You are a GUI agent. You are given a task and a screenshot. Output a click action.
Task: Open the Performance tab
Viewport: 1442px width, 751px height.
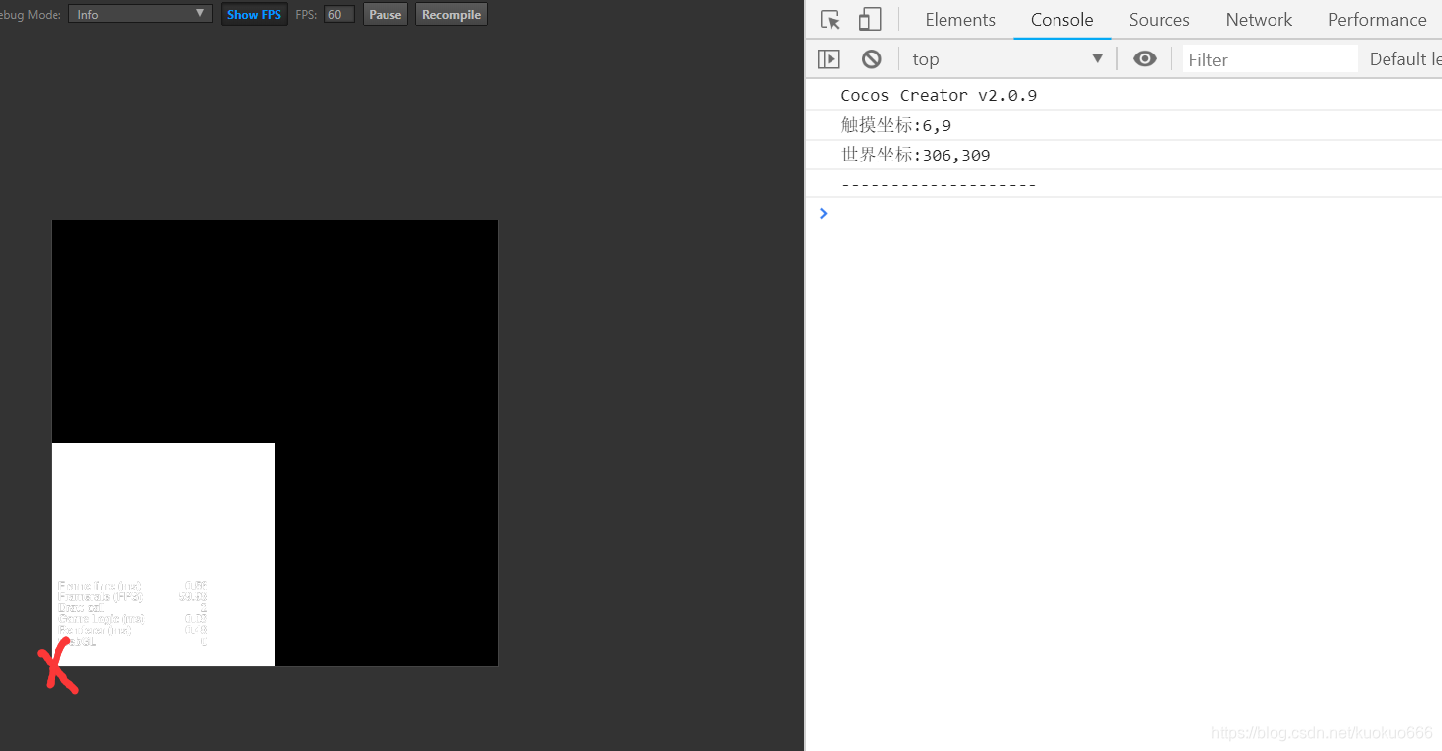tap(1377, 20)
